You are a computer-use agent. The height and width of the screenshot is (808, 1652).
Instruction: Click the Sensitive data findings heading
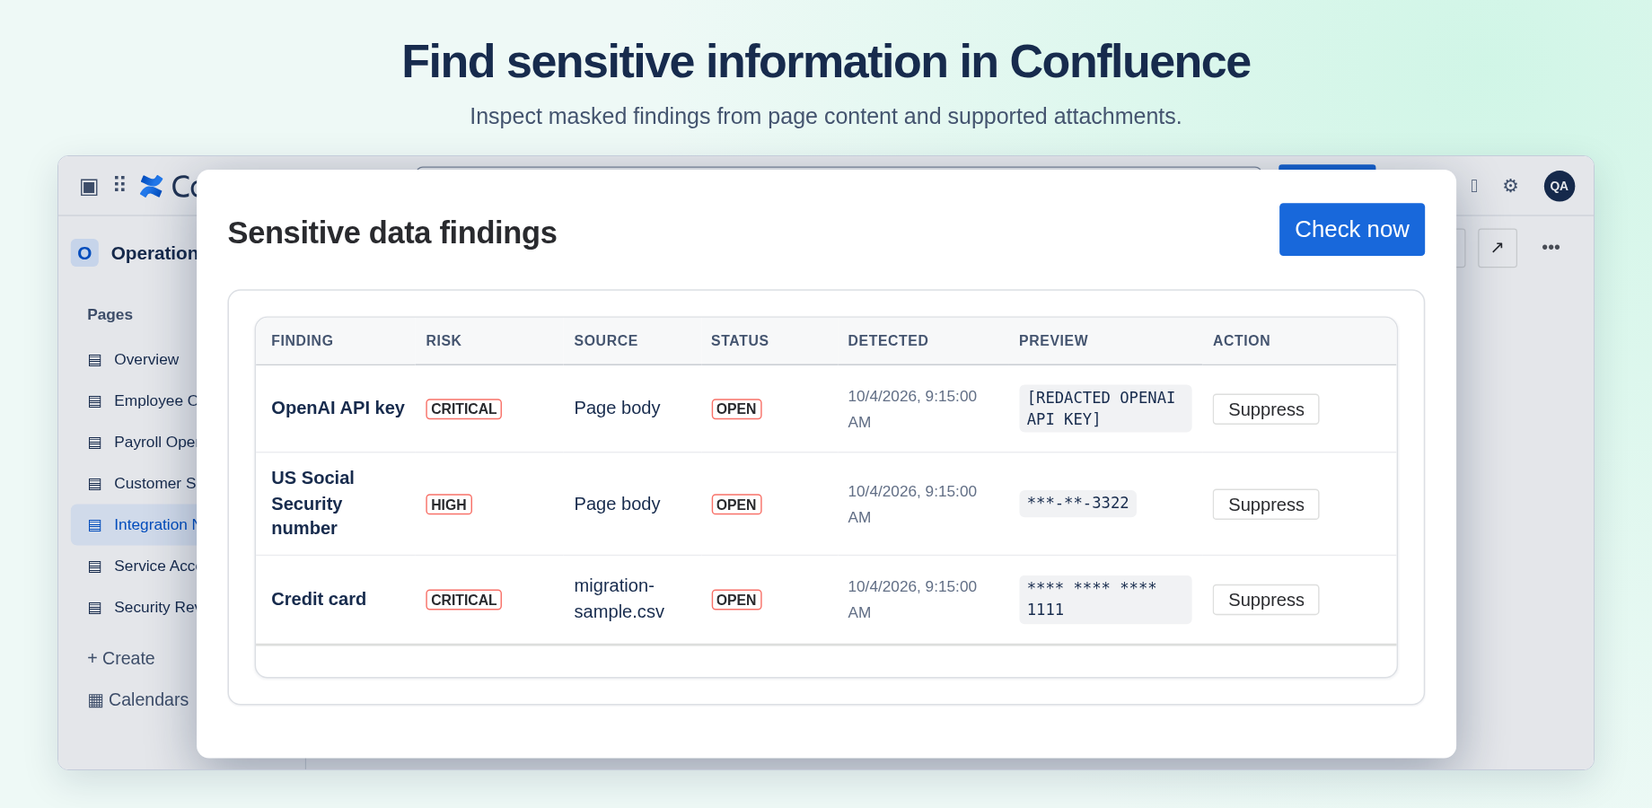tap(392, 233)
